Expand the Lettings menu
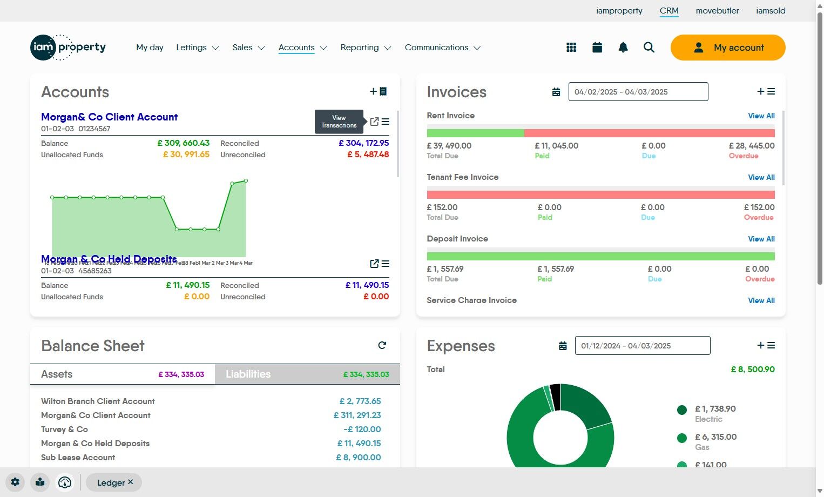The image size is (824, 497). click(x=198, y=48)
